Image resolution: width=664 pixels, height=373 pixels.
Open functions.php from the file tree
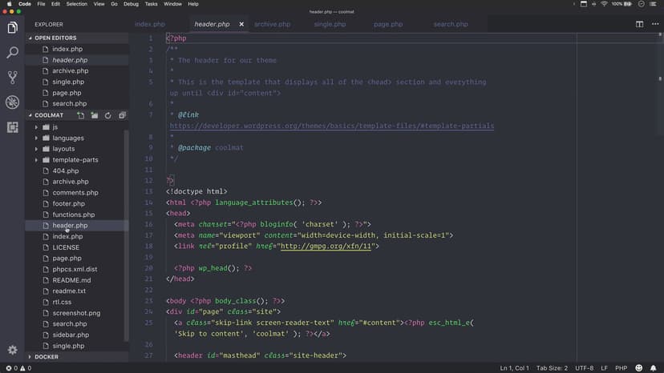[73, 215]
